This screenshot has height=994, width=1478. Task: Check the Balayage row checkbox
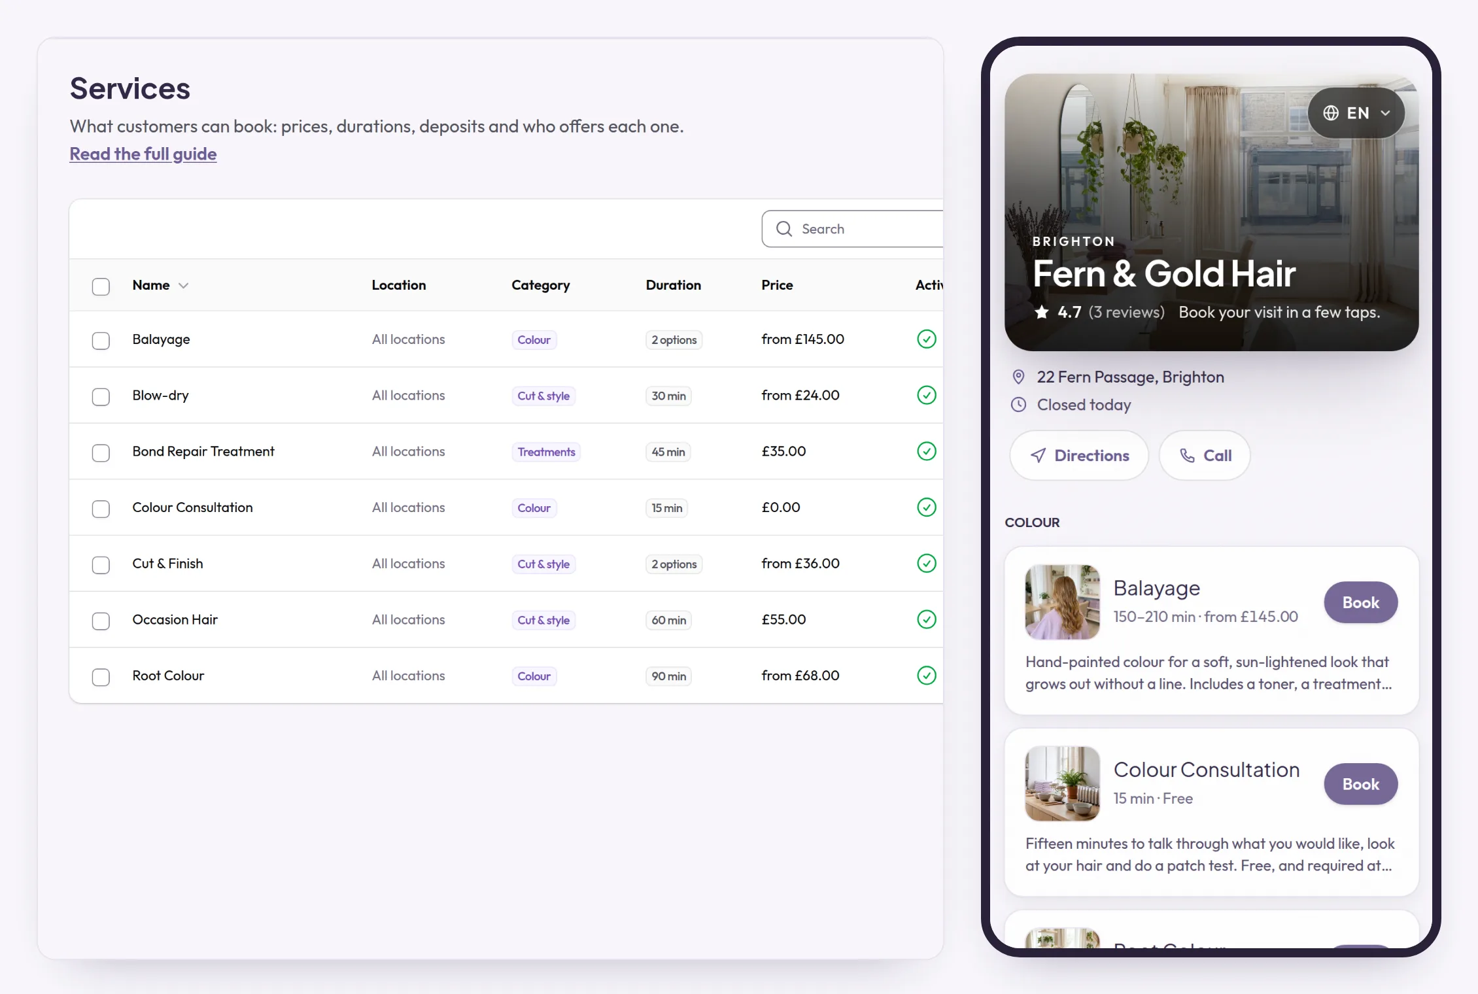point(101,341)
